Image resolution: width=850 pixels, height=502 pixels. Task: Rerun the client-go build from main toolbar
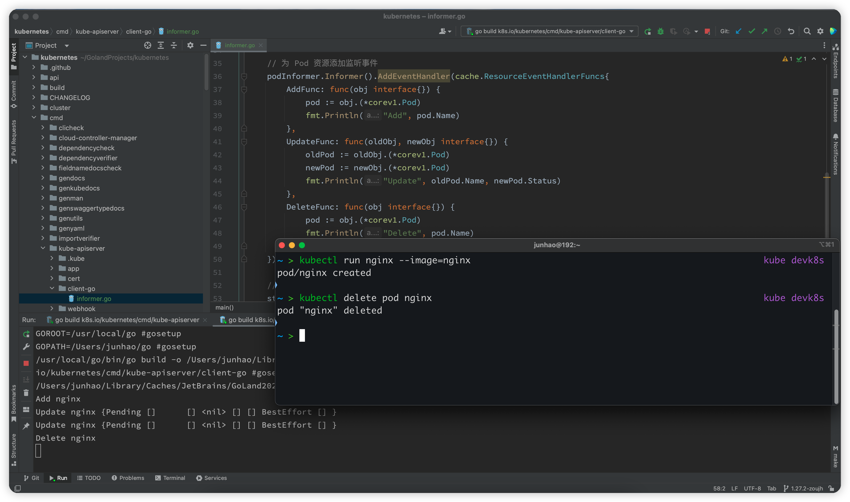click(x=648, y=31)
